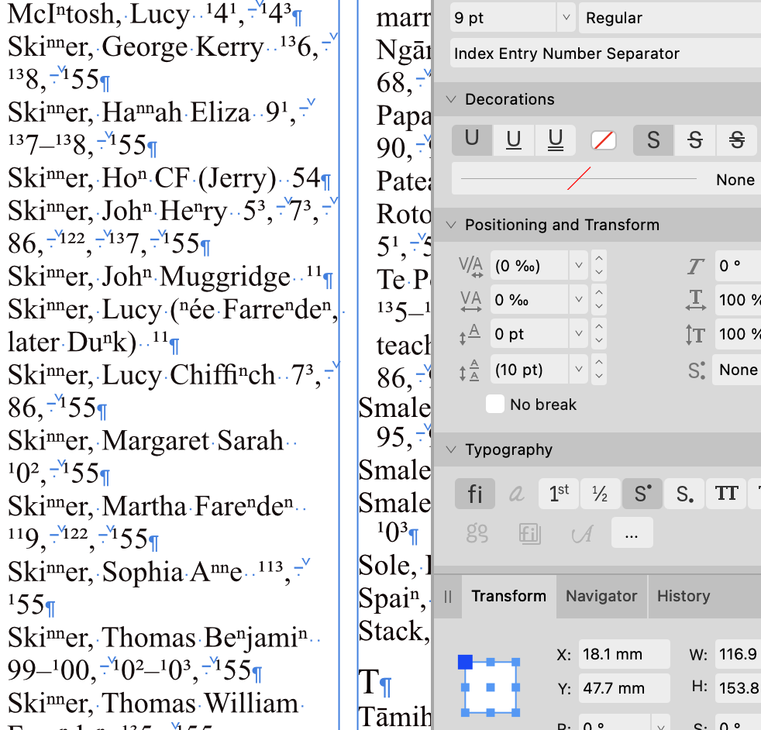
Task: Collapse the Positioning and Transform section
Action: tap(452, 225)
